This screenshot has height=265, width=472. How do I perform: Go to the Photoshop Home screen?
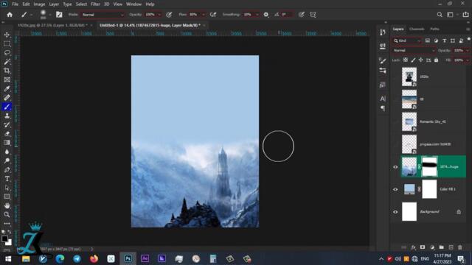coord(10,15)
